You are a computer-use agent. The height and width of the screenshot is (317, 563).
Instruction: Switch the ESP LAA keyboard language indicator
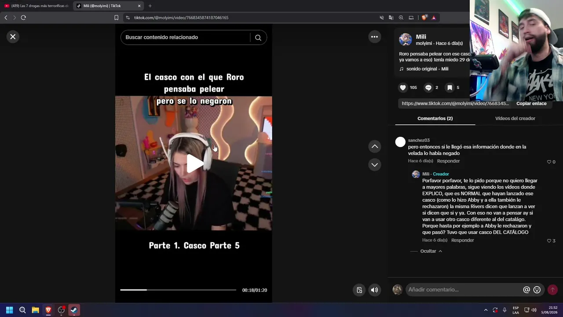point(515,310)
